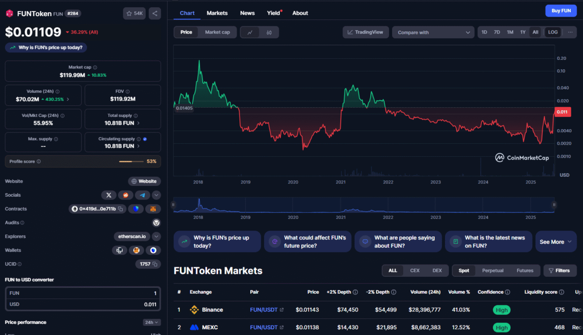Toggle LOG scale on the price chart
This screenshot has width=583, height=335.
(x=552, y=32)
